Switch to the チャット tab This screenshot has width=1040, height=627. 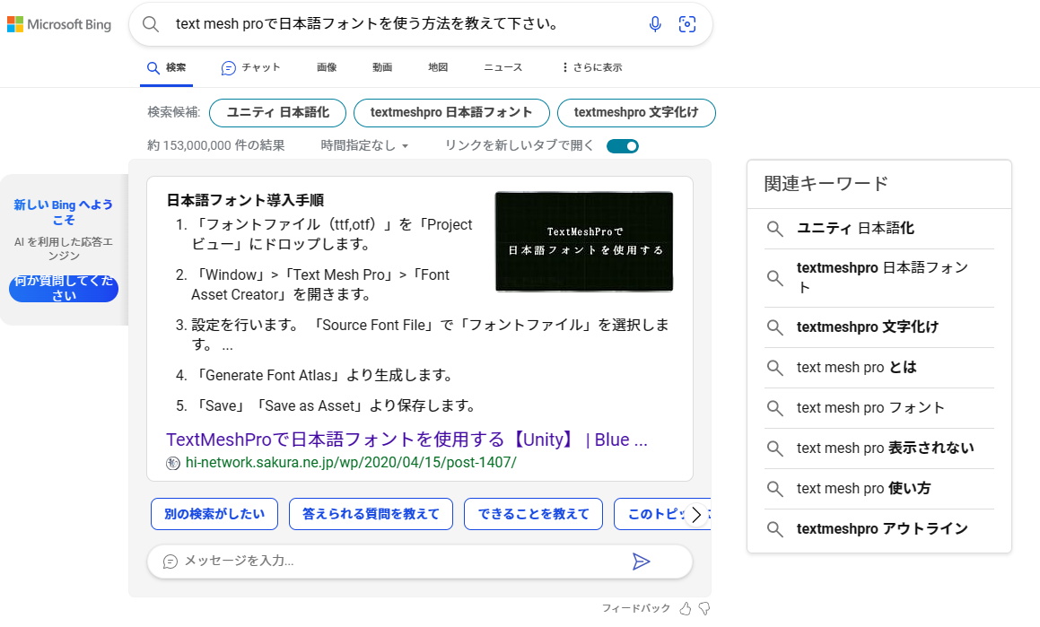tap(250, 67)
